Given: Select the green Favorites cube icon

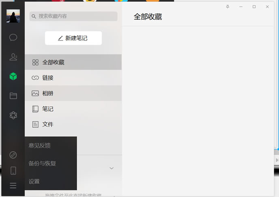Looking at the screenshot, I should (x=13, y=76).
